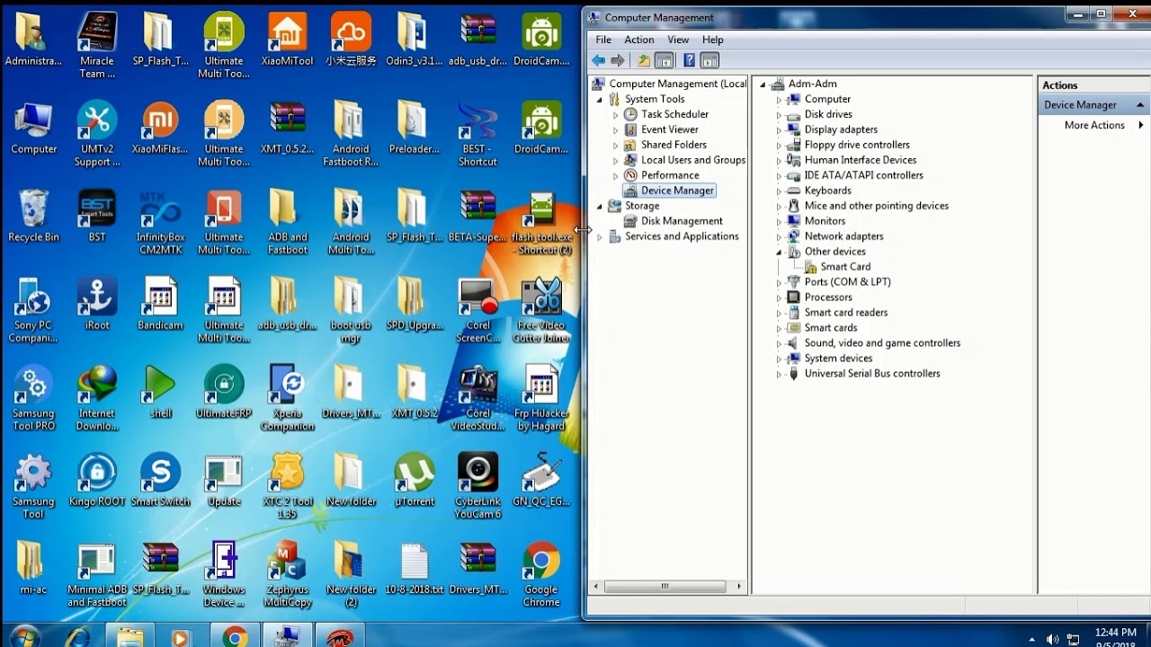
Task: Select Services and Applications node
Action: pyautogui.click(x=682, y=236)
